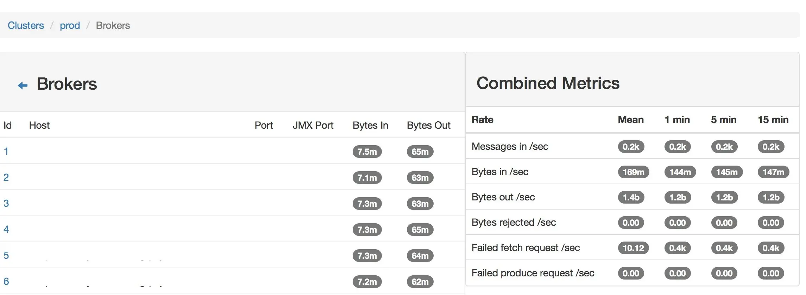Click the JMX Port column header

(x=313, y=125)
